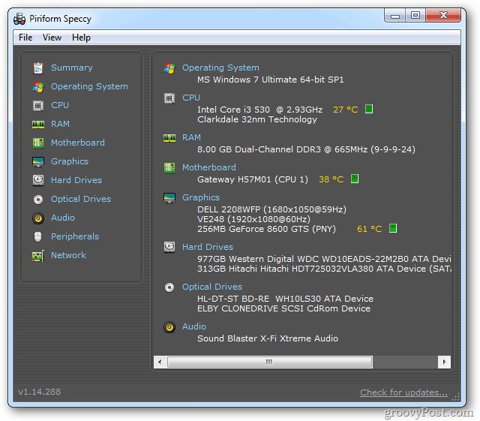Select Peripherals in the sidebar
Screen dimensions: 480x421
point(74,236)
